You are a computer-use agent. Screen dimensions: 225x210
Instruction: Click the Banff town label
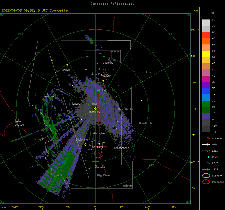(x=41, y=139)
